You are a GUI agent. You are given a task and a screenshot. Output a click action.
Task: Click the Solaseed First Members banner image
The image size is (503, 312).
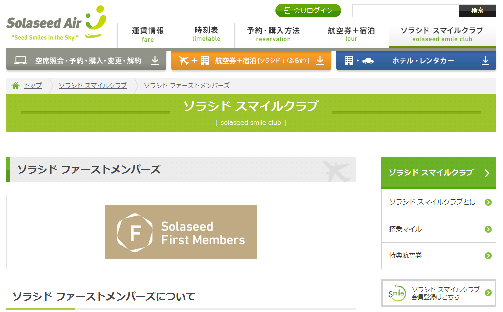tap(181, 232)
